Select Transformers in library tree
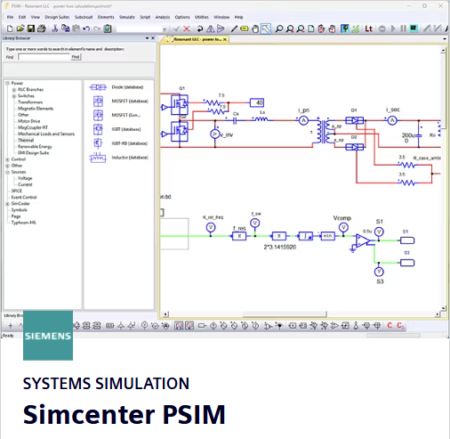The image size is (450, 439). [x=30, y=102]
